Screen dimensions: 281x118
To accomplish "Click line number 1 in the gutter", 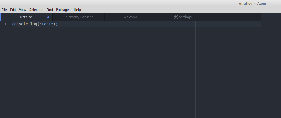I will pyautogui.click(x=5, y=24).
